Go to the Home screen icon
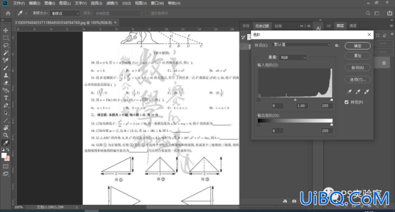The height and width of the screenshot is (212, 395). click(x=8, y=13)
